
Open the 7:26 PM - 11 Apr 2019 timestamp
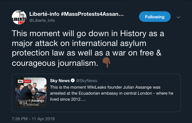point(33,118)
